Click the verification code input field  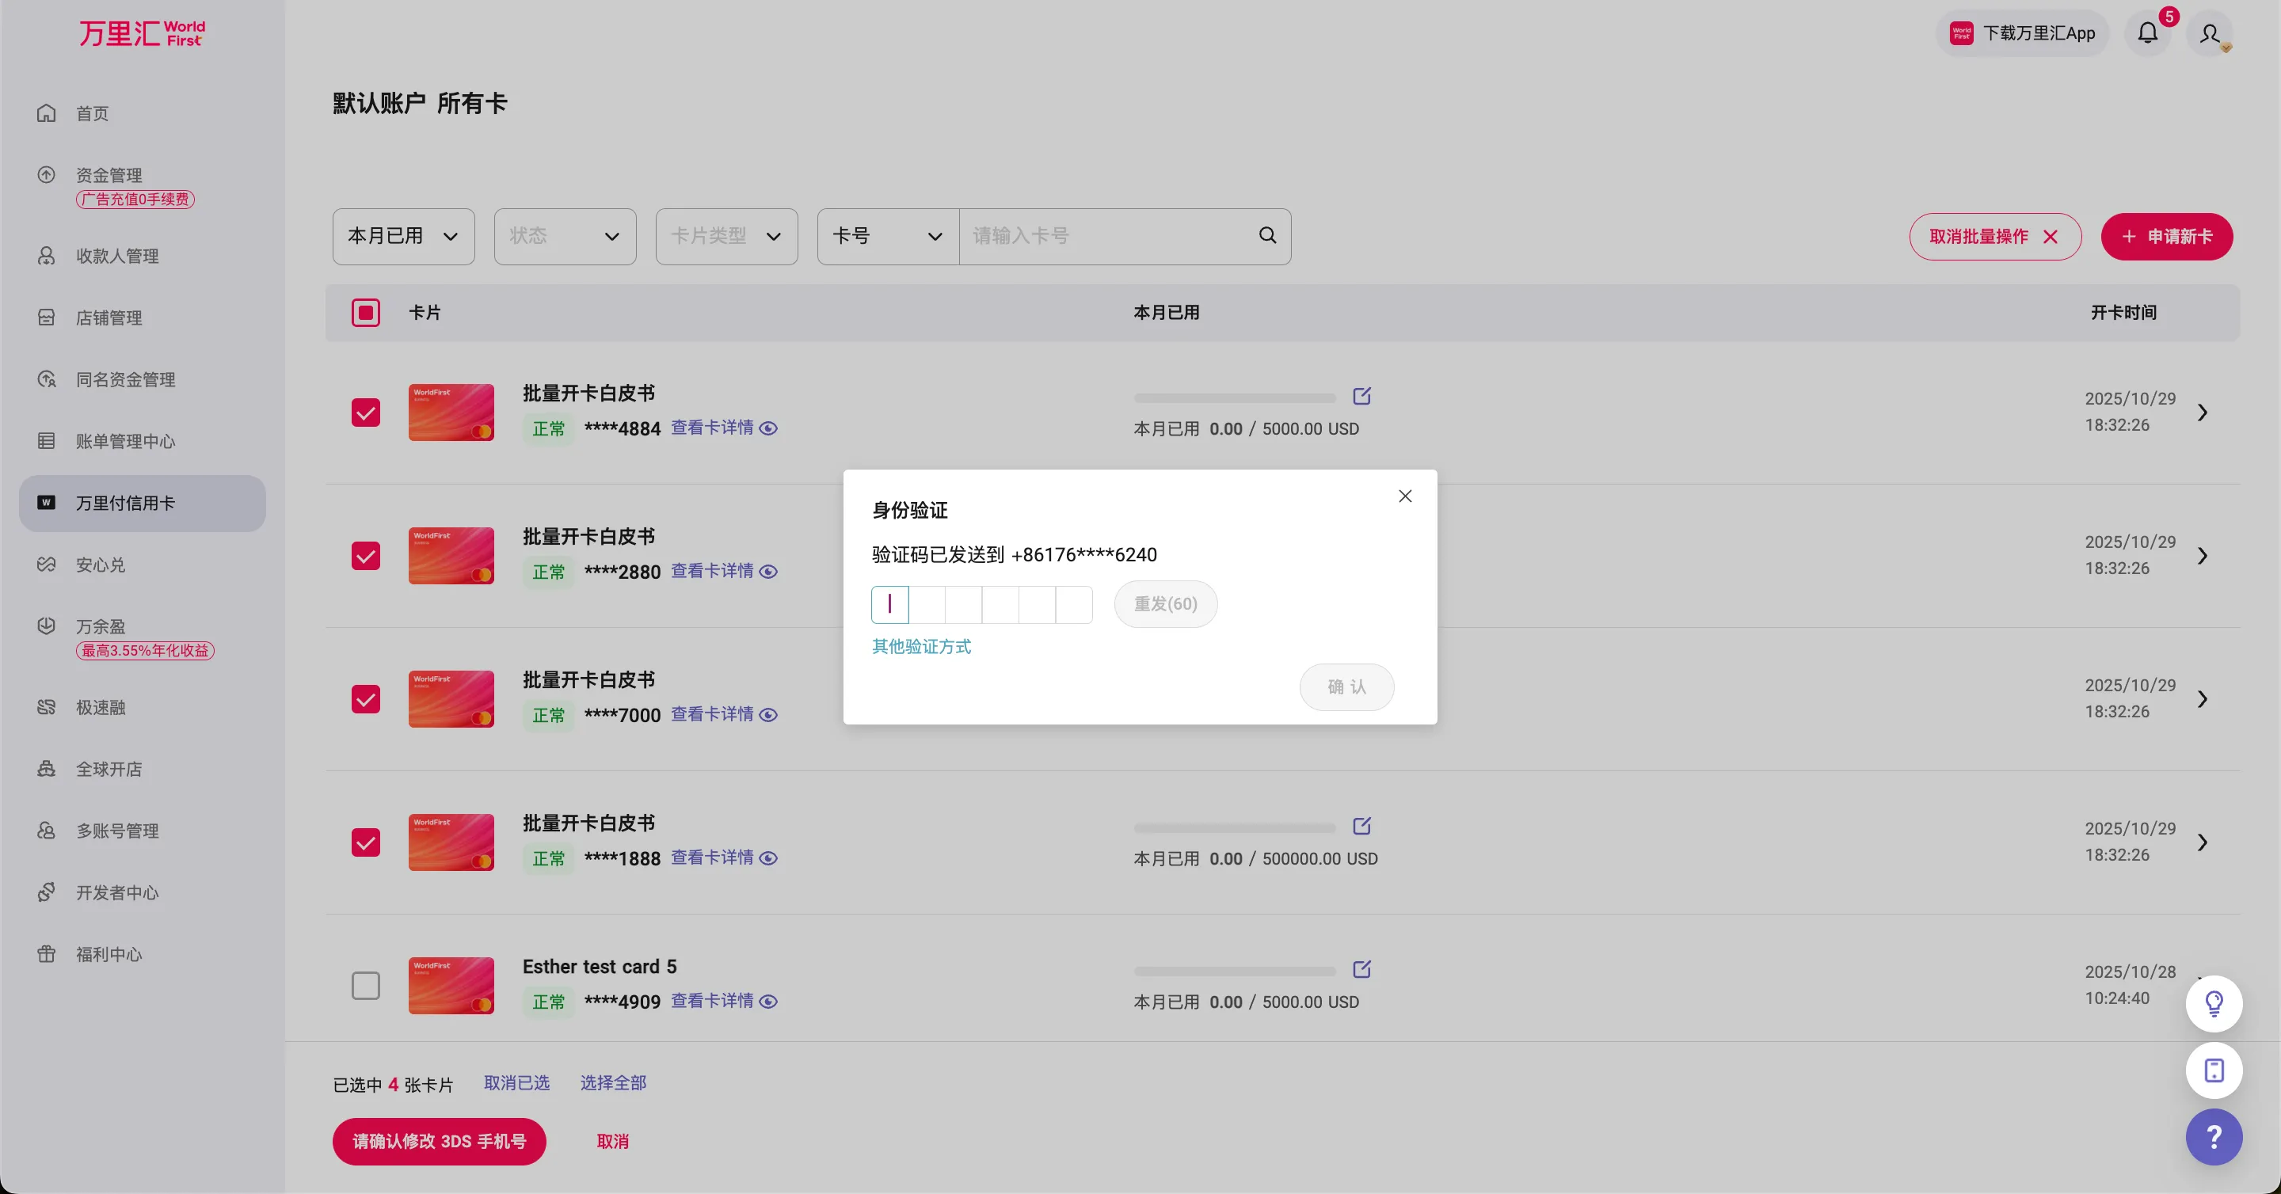click(891, 603)
